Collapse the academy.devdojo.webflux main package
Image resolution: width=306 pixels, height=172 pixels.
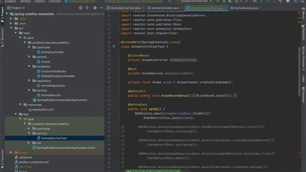tap(24, 43)
